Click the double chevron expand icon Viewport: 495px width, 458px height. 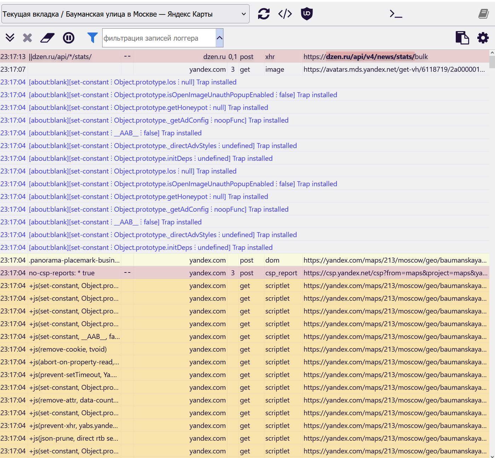10,37
